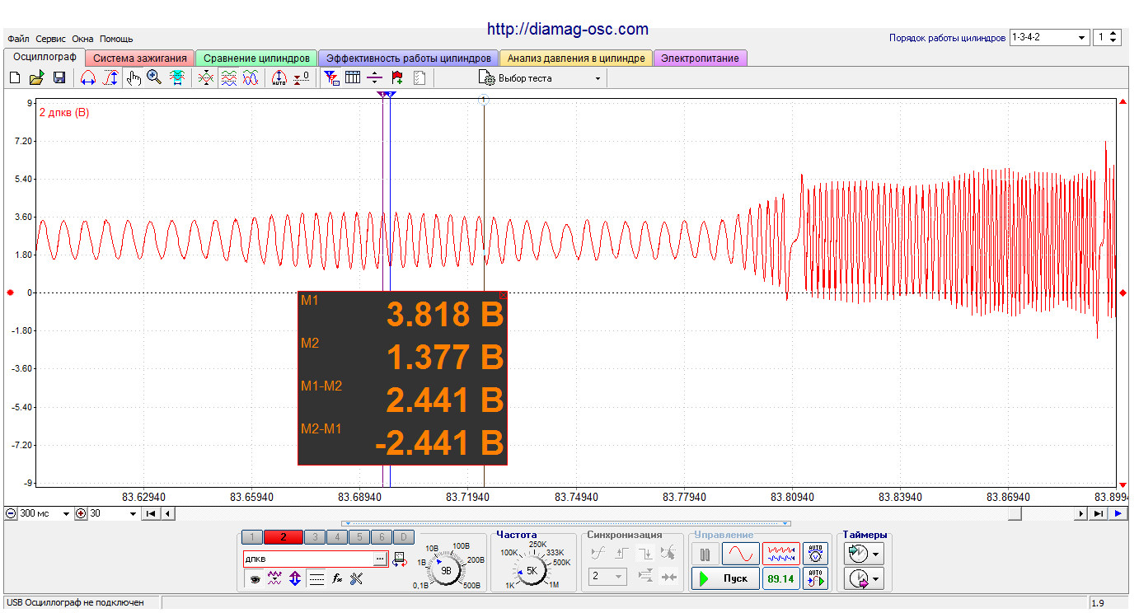1139x613 pixels.
Task: Click the checklist report icon
Action: click(x=420, y=77)
